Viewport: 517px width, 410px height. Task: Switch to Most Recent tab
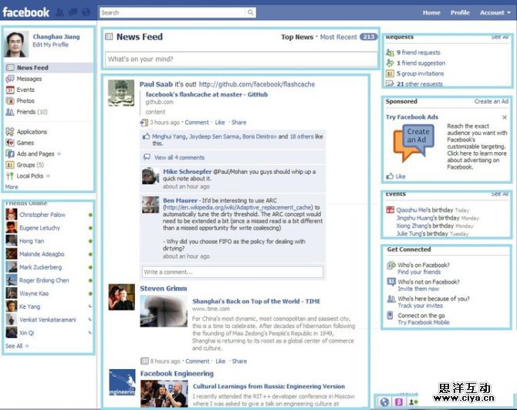click(x=338, y=37)
